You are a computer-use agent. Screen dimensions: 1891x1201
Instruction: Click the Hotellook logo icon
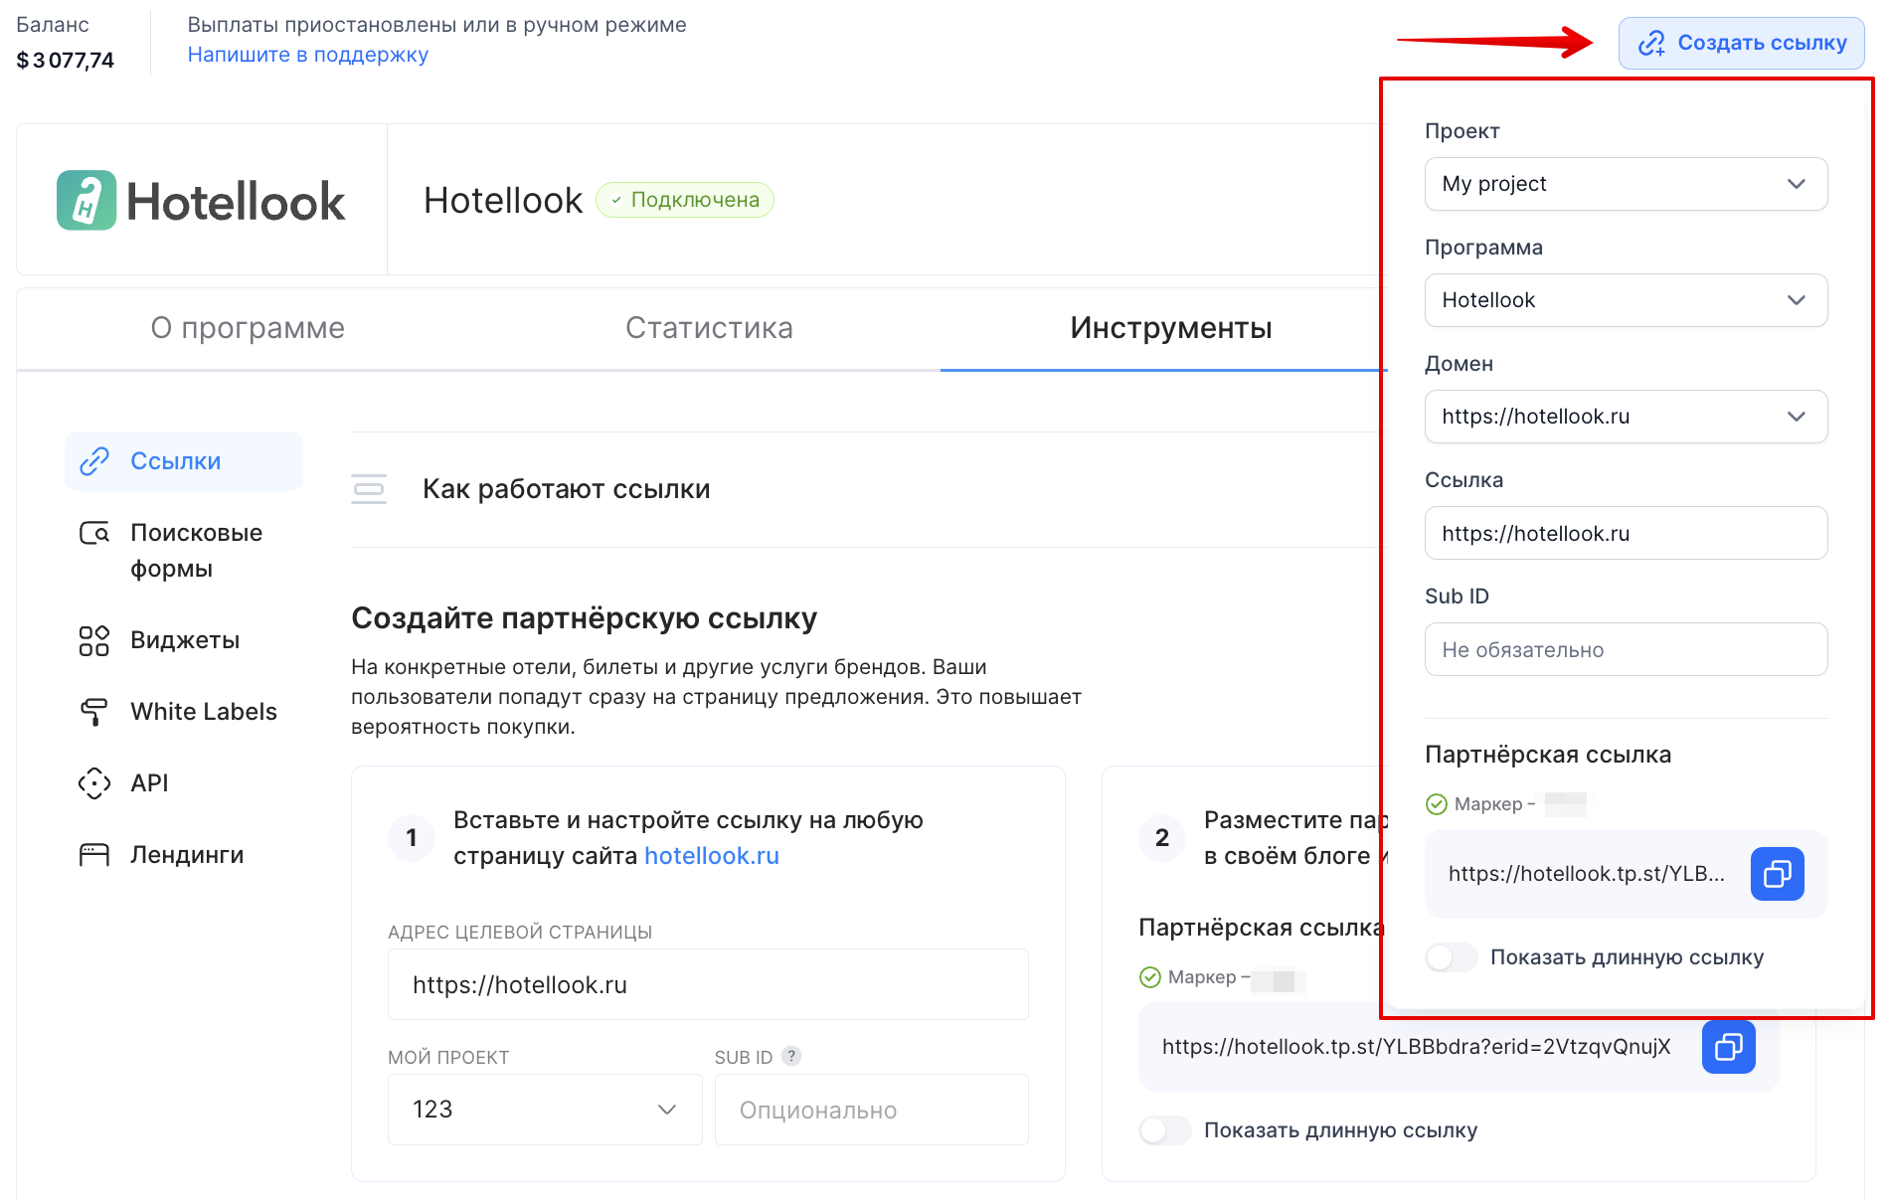pos(86,200)
